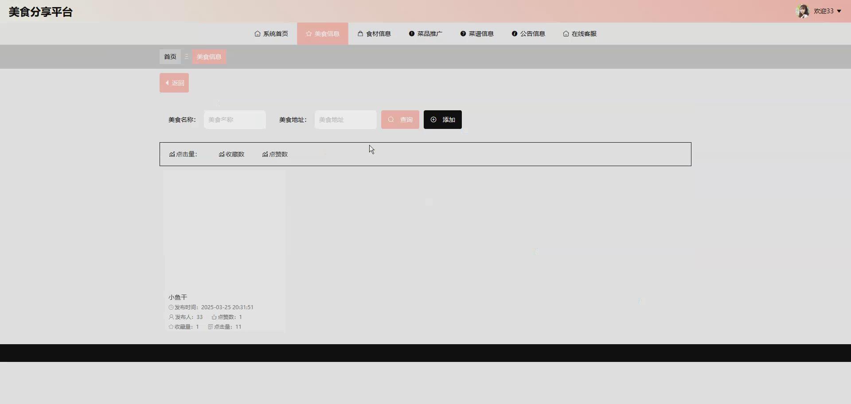Screen dimensions: 851x404
Task: Switch to the 菜谱信息 tab
Action: coord(477,33)
